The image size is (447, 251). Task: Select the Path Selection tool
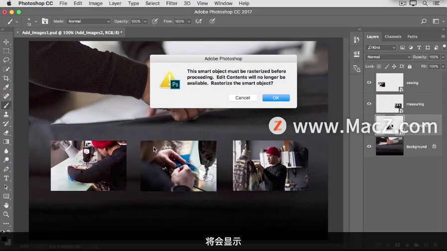[6, 187]
